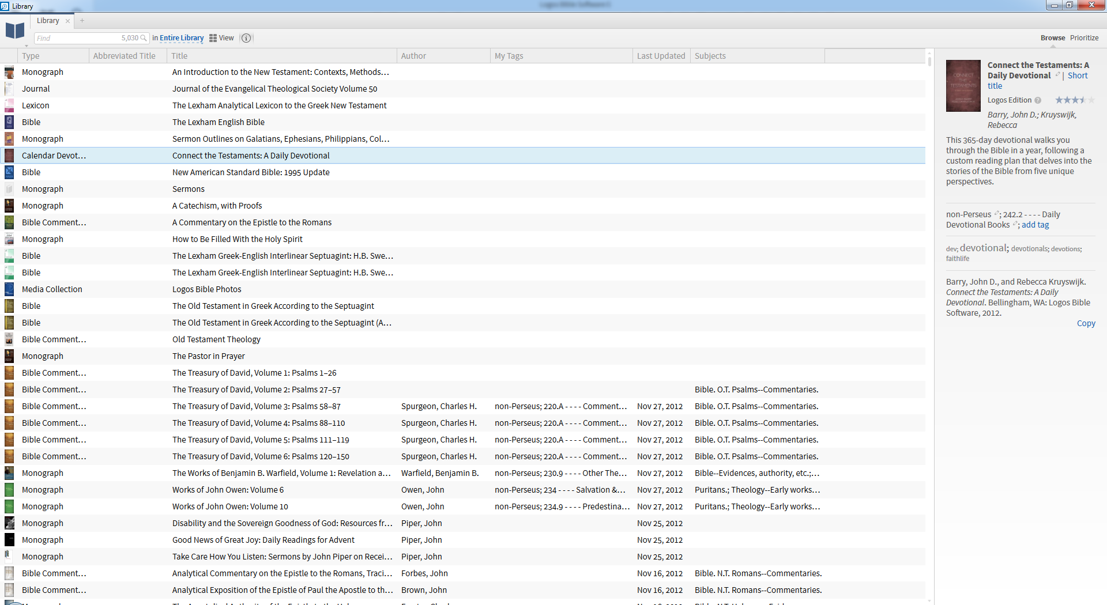Image resolution: width=1107 pixels, height=605 pixels.
Task: Open the View layout options
Action: click(221, 38)
